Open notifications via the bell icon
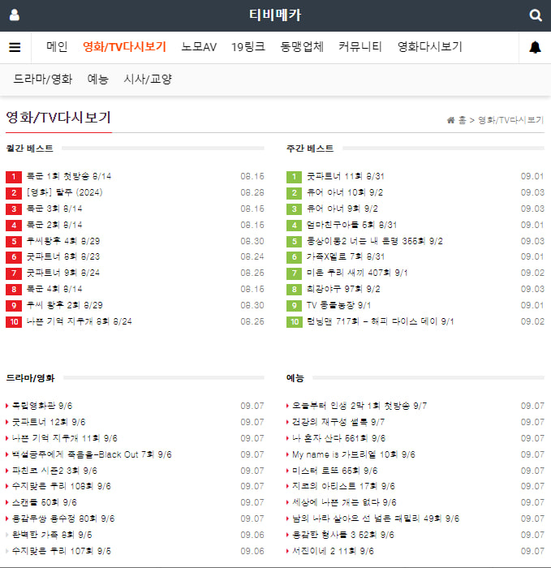Viewport: 551px width, 568px height. (535, 47)
